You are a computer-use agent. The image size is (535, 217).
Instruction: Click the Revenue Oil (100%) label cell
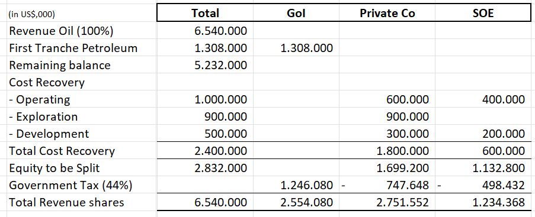(x=82, y=31)
